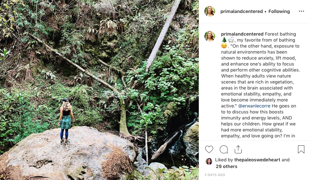This screenshot has height=180, width=310.
Task: Open the three-dot more options menu
Action: 301,11
